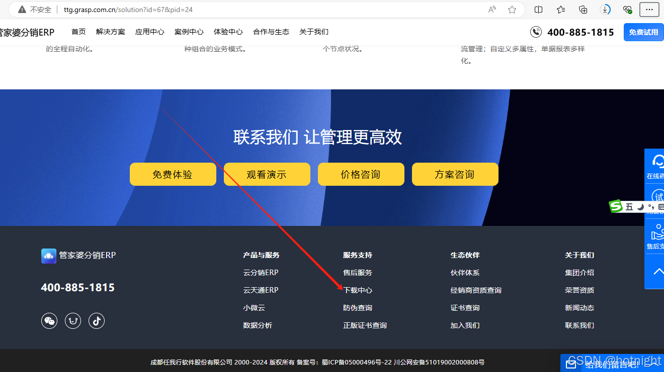Click the 新闻动态 link under 关于我们
Screen dimensions: 664x372
pos(579,307)
